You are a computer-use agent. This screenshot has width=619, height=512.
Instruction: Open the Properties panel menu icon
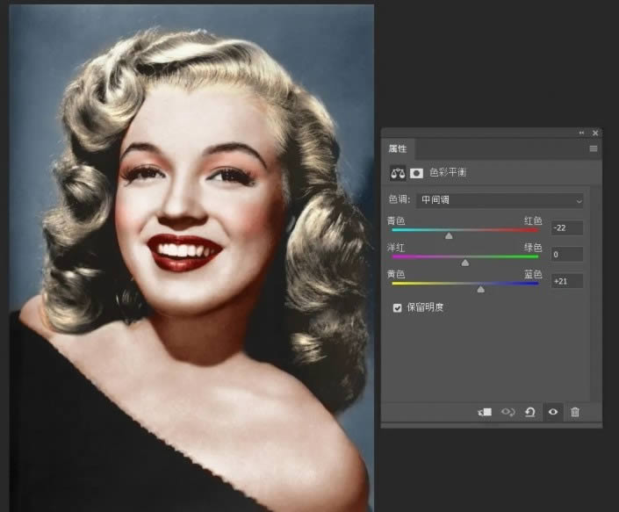594,148
